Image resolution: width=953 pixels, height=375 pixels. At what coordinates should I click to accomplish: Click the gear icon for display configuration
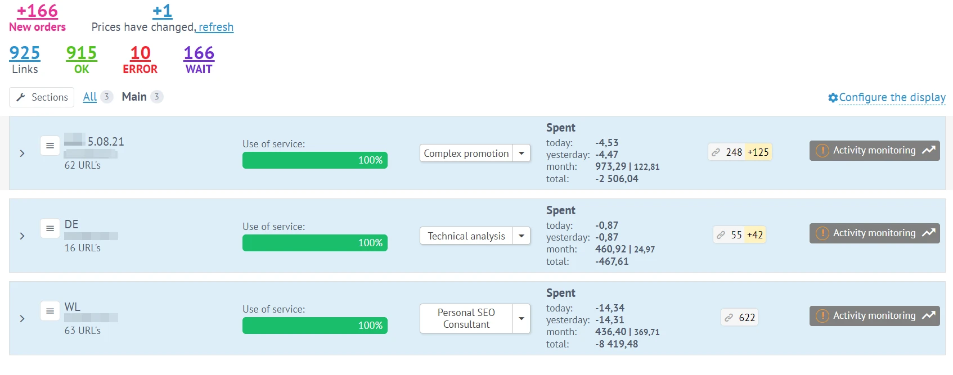[x=833, y=98]
